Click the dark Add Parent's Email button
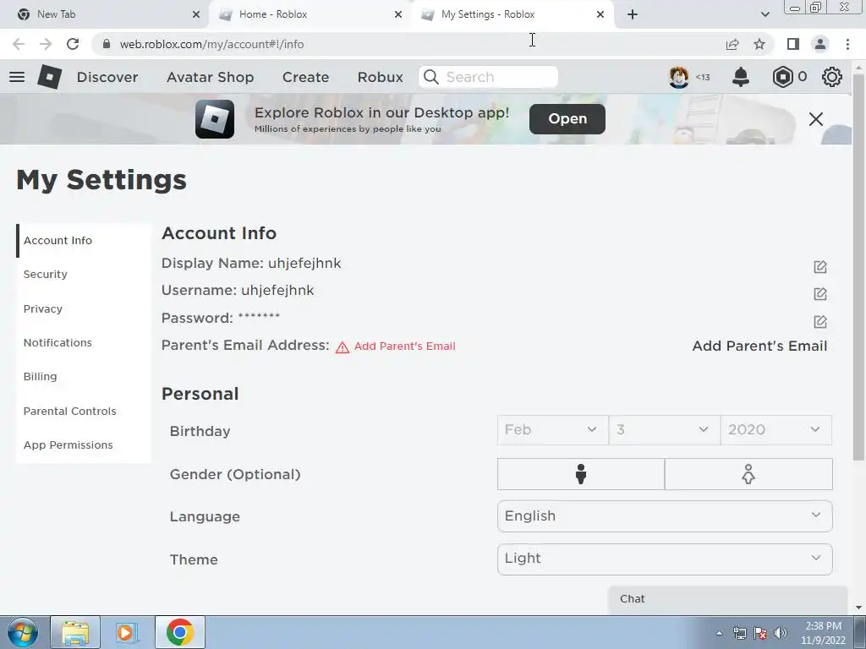The width and height of the screenshot is (866, 649). point(760,346)
